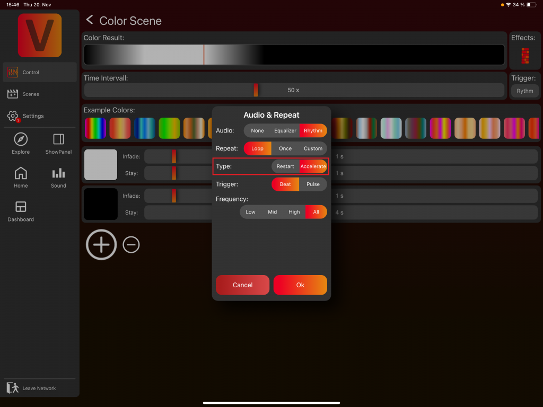Set Audio mode to Equalizer
Screen dimensions: 543x407
coord(285,130)
